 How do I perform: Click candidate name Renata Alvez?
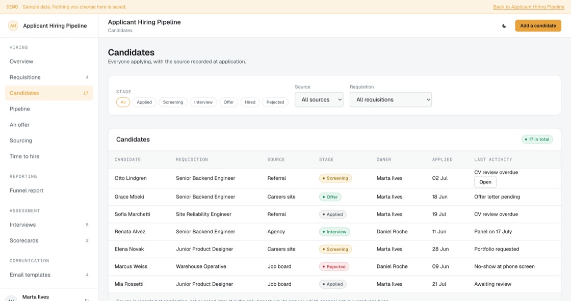[x=130, y=232]
